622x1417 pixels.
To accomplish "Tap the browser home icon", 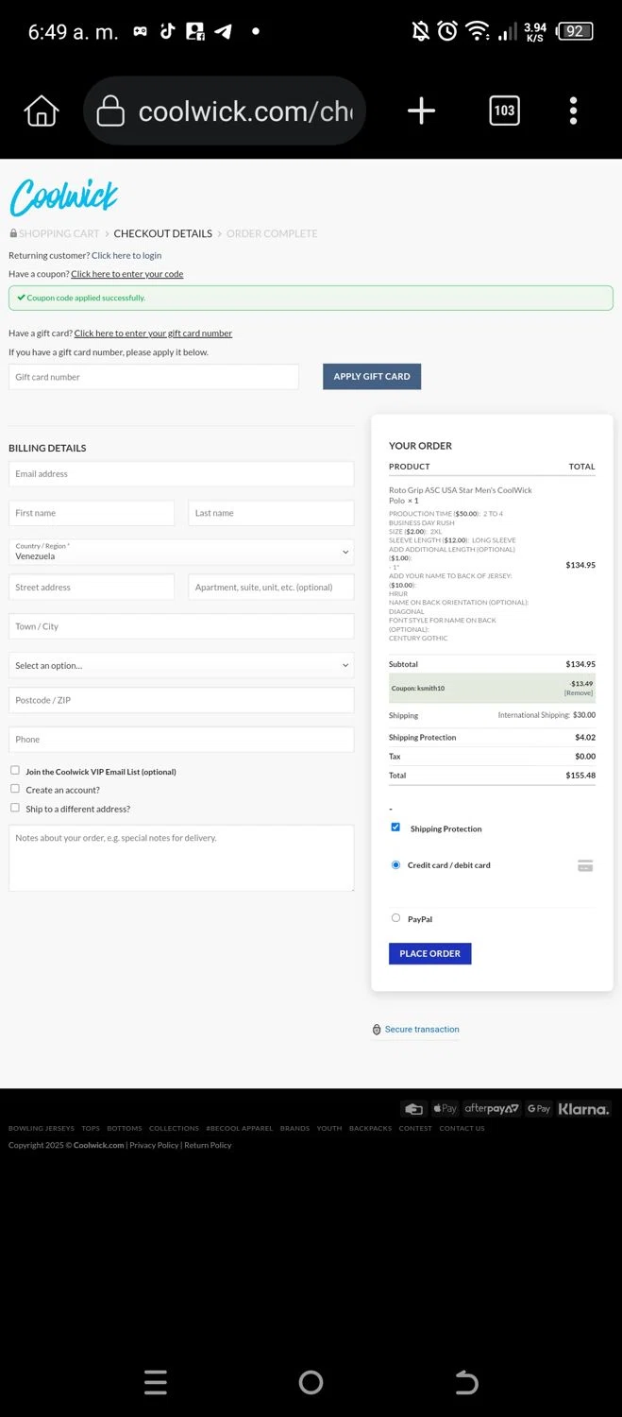I will point(42,111).
